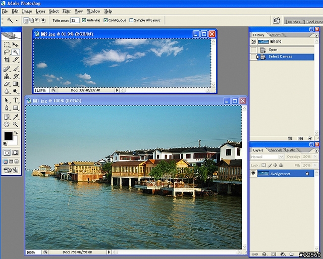Open the layer Fill slider arrow
Image resolution: width=323 pixels, height=259 pixels.
pyautogui.click(x=315, y=165)
